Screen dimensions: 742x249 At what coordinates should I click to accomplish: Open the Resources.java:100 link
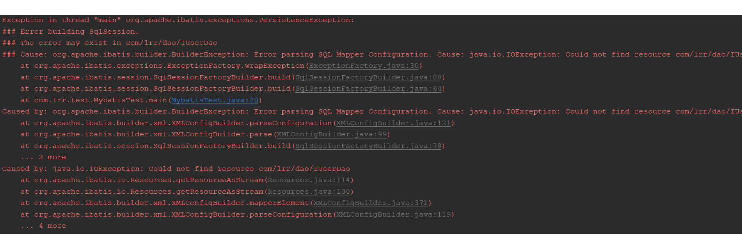309,192
